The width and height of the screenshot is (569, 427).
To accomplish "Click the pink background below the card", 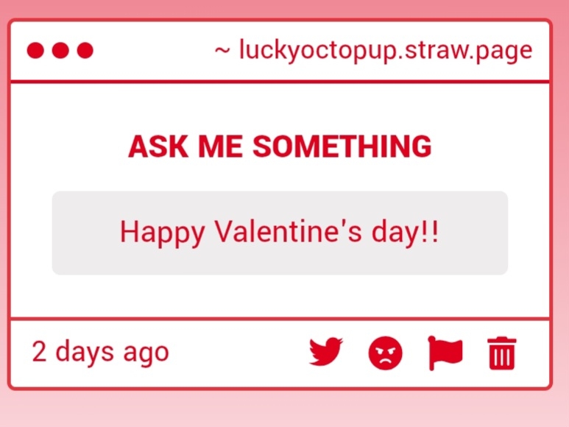I will [x=284, y=409].
